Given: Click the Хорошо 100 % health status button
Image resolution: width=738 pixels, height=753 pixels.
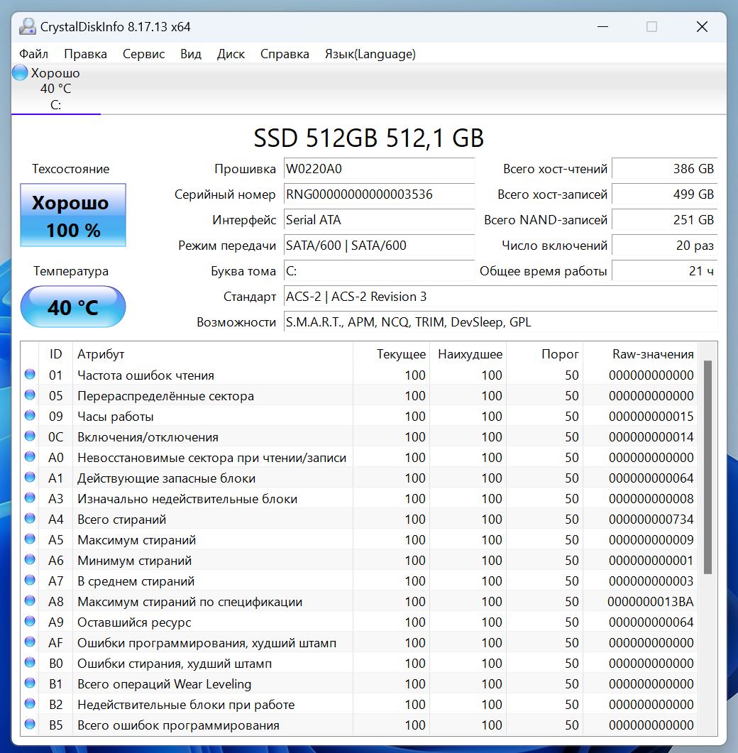Looking at the screenshot, I should [x=73, y=215].
